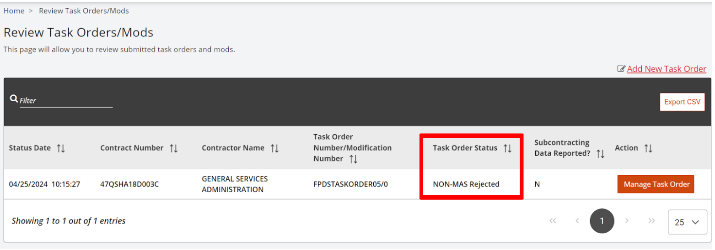Export the table with Export CSV
This screenshot has width=715, height=250.
(682, 102)
